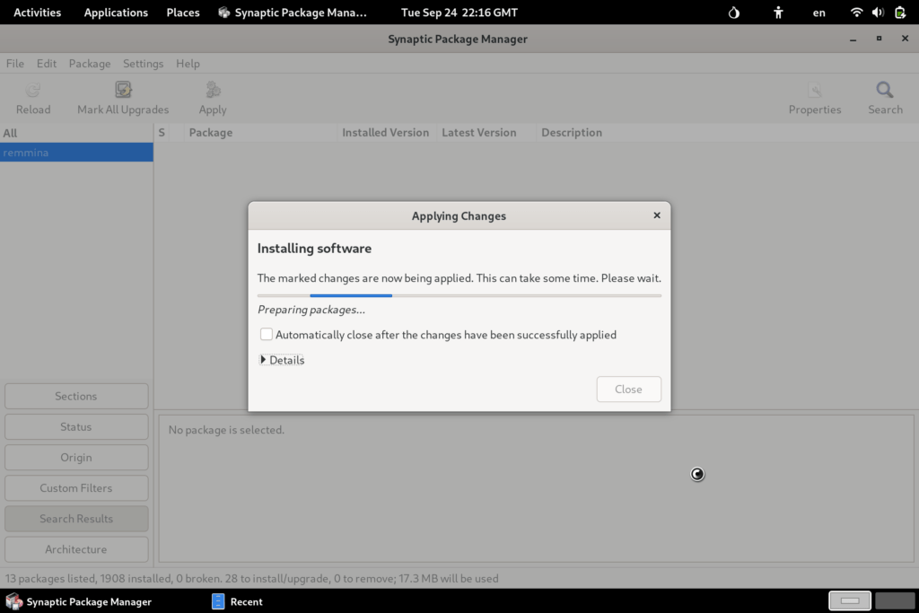This screenshot has width=919, height=613.
Task: Click the Close button in the dialog
Action: click(x=629, y=390)
